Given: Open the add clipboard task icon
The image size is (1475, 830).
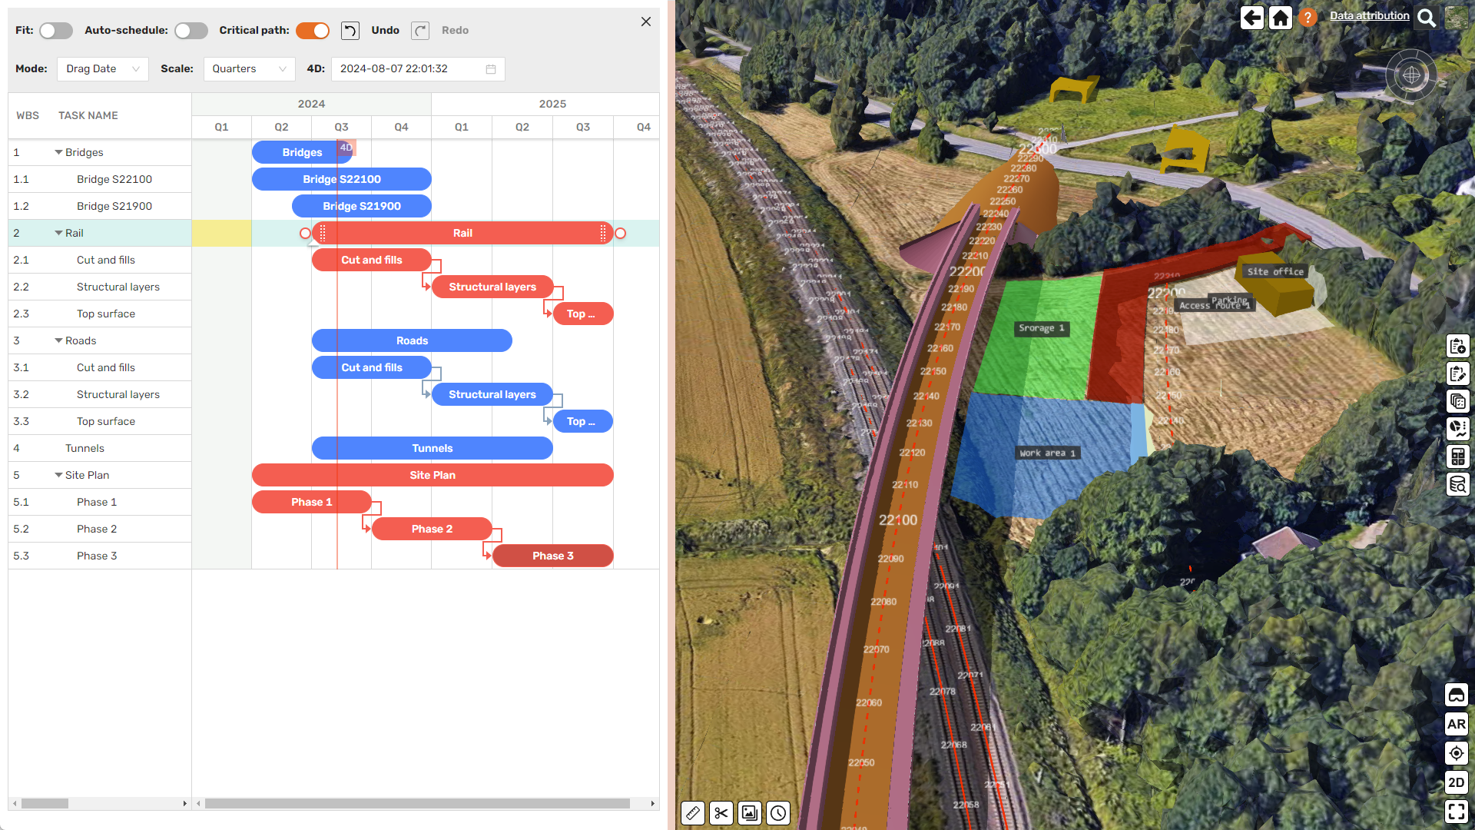Looking at the screenshot, I should coord(1457,346).
